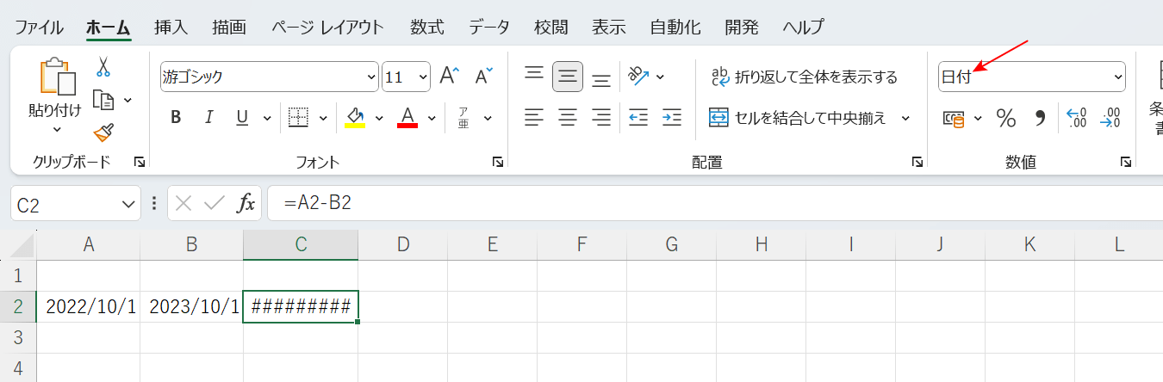The image size is (1163, 382).
Task: Click the insert function fx icon
Action: [246, 204]
